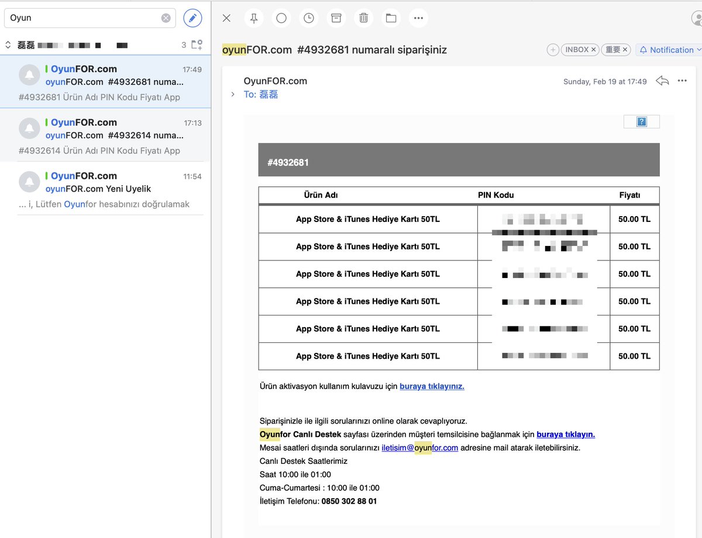Click avatar of the 17:49 email

pyautogui.click(x=29, y=75)
